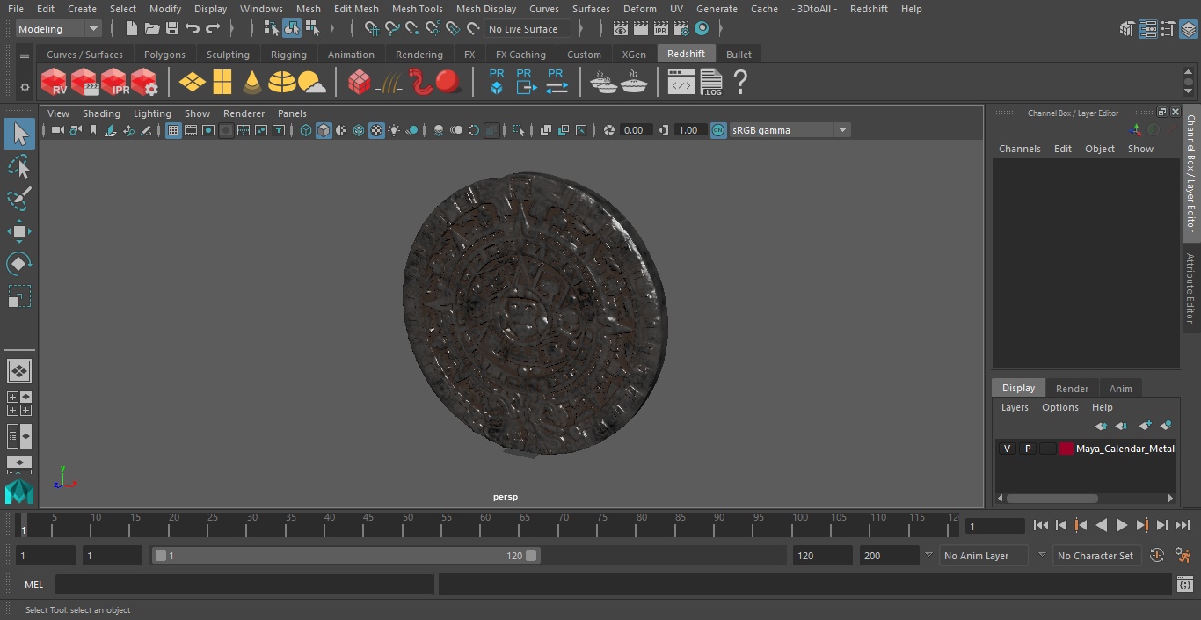Click the Open scene folder icon
The width and height of the screenshot is (1201, 620).
pos(152,29)
